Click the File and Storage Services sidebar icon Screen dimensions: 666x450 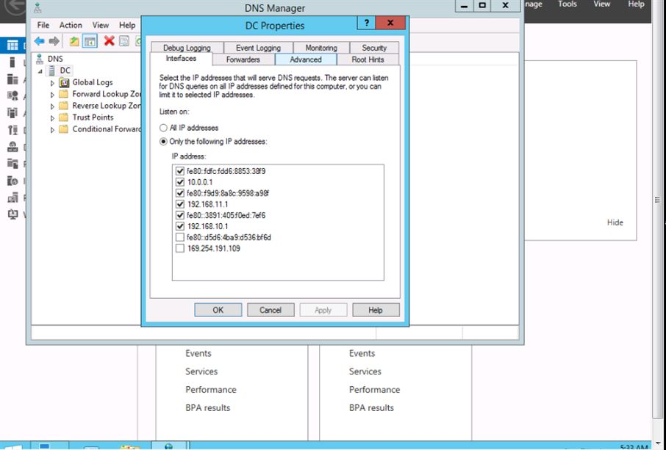click(x=12, y=164)
